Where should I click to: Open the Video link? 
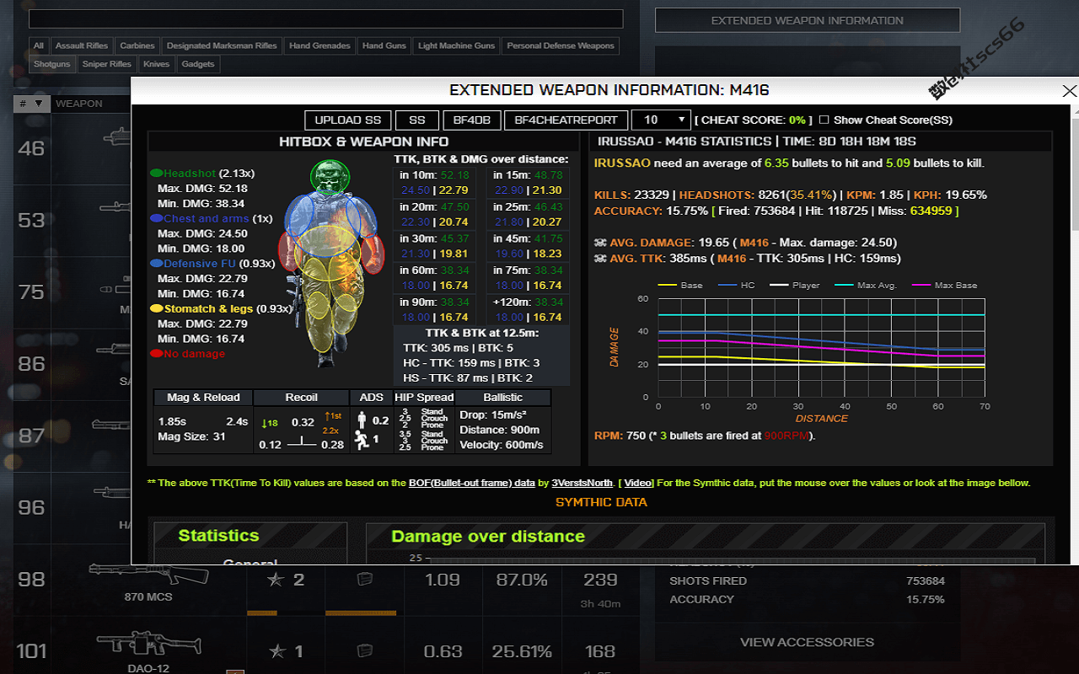point(636,483)
